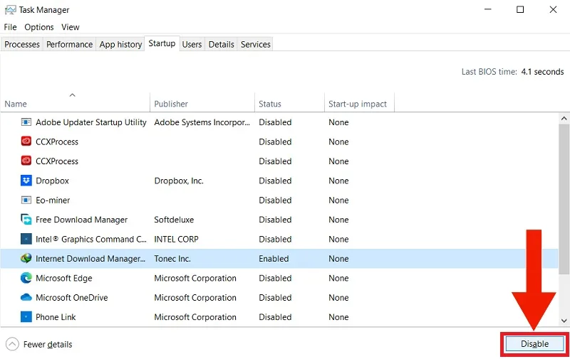Click the Intel Graphics Command Center icon
570x359 pixels.
coord(26,239)
